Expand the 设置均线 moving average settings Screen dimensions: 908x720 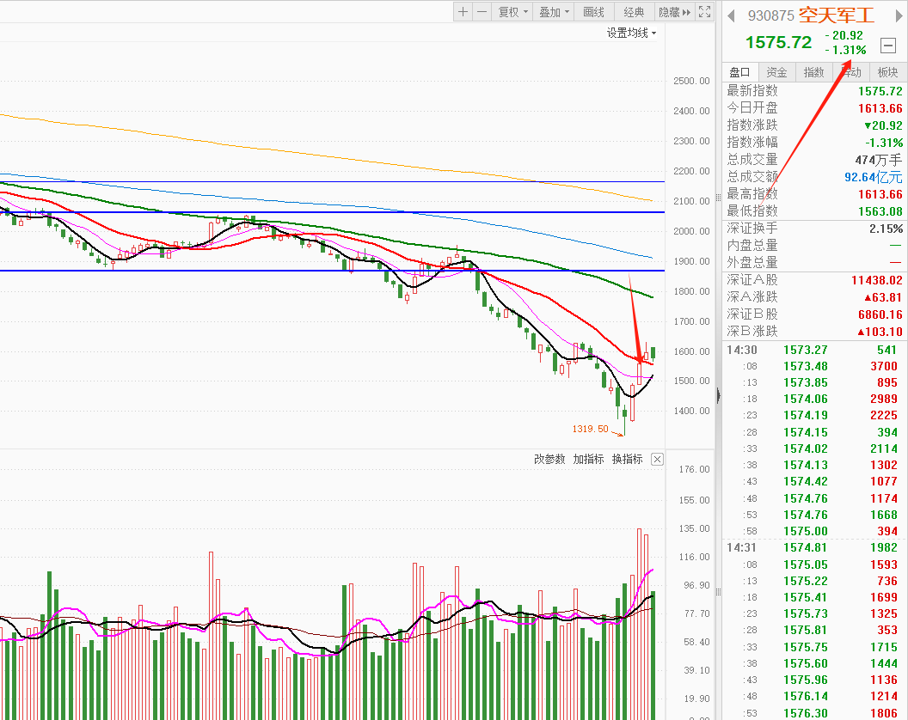pyautogui.click(x=631, y=34)
